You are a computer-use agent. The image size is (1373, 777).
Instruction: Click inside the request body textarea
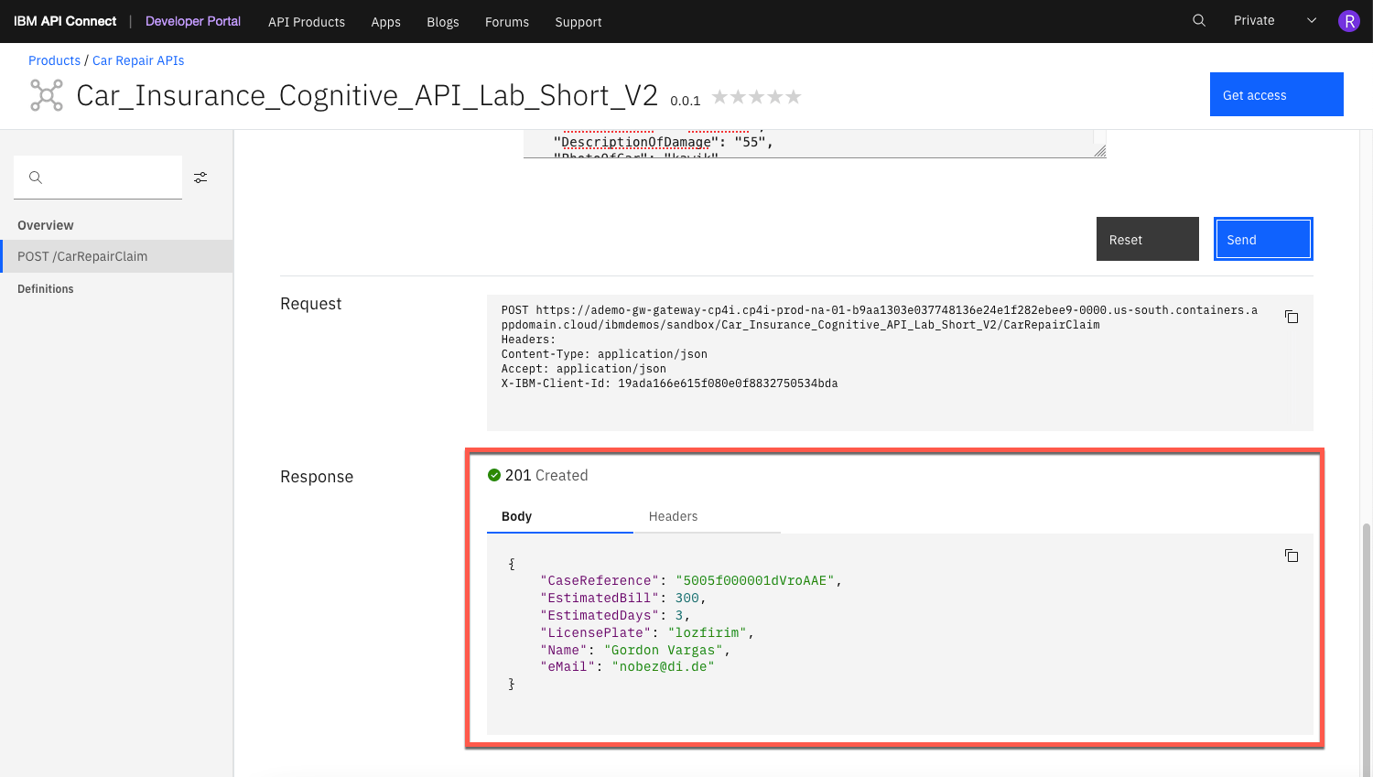815,144
